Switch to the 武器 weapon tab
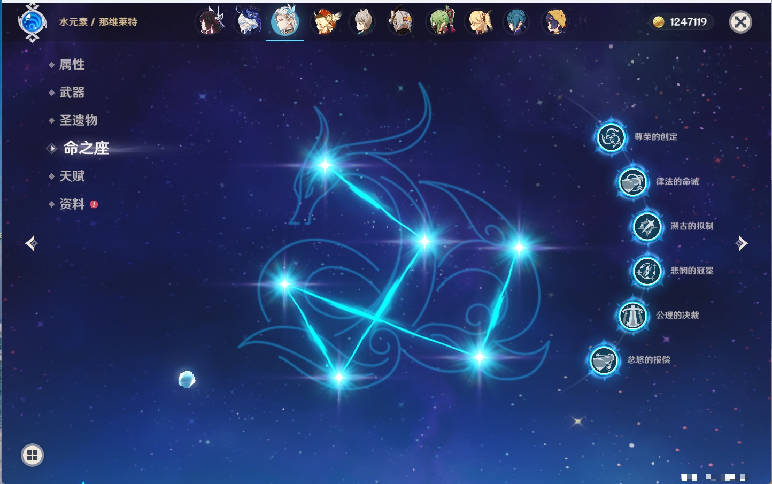The height and width of the screenshot is (484, 772). [x=72, y=93]
